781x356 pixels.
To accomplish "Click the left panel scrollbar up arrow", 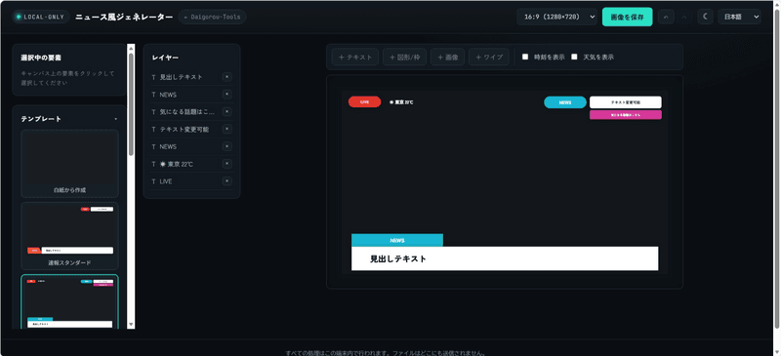I will [x=131, y=49].
